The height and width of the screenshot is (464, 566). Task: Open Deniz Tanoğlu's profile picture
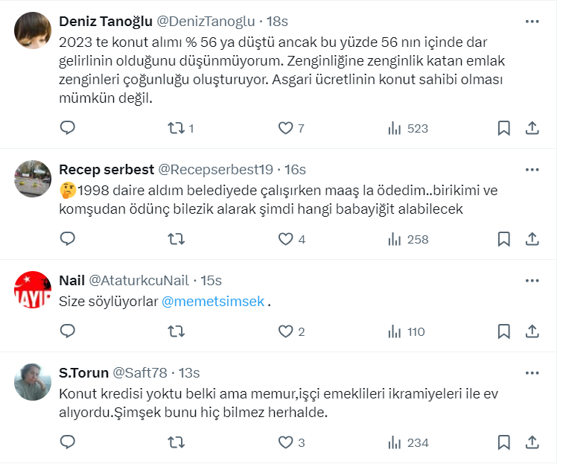(x=33, y=31)
